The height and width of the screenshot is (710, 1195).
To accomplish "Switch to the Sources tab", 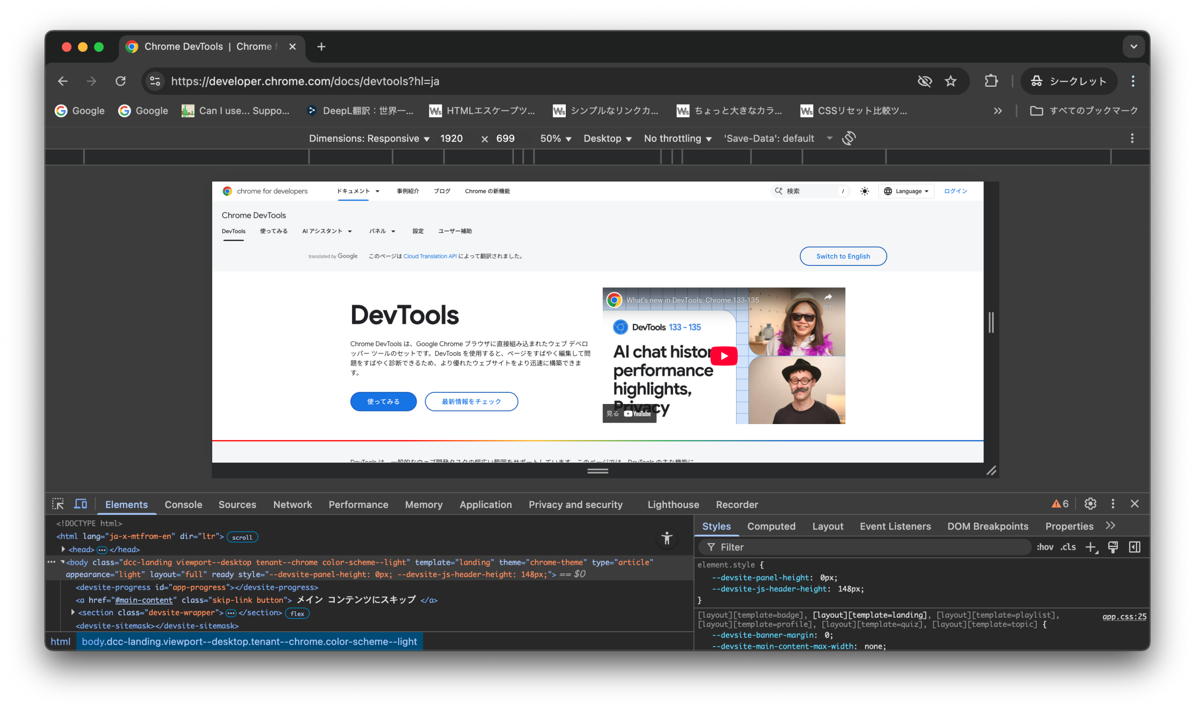I will [238, 505].
